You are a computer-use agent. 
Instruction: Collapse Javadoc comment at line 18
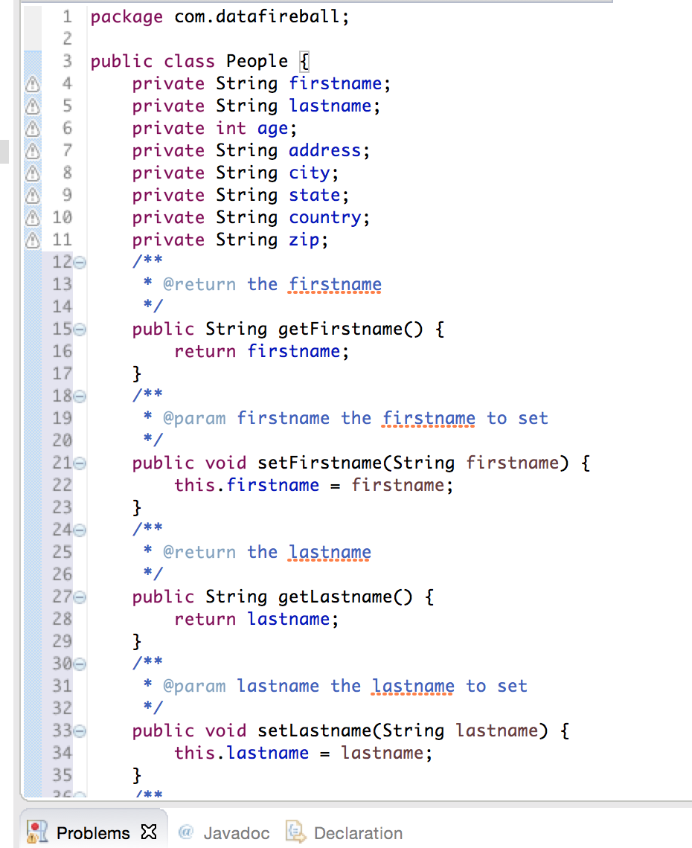[80, 396]
